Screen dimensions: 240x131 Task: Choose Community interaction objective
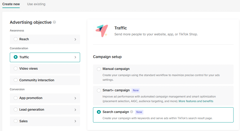click(x=37, y=80)
